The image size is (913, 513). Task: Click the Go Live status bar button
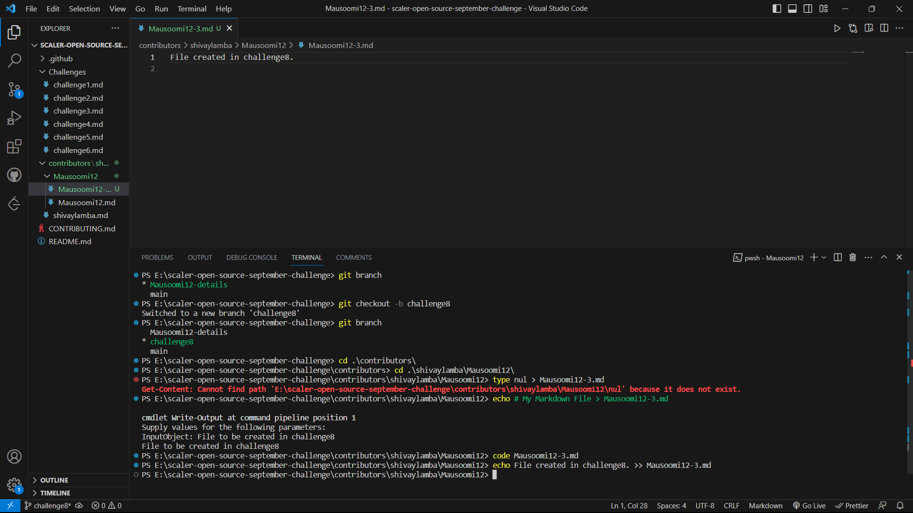pos(809,505)
